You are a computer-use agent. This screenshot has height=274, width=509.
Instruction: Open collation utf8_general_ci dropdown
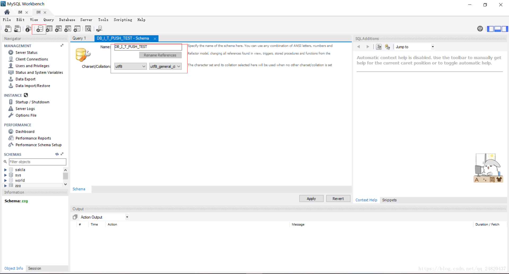tap(165, 66)
